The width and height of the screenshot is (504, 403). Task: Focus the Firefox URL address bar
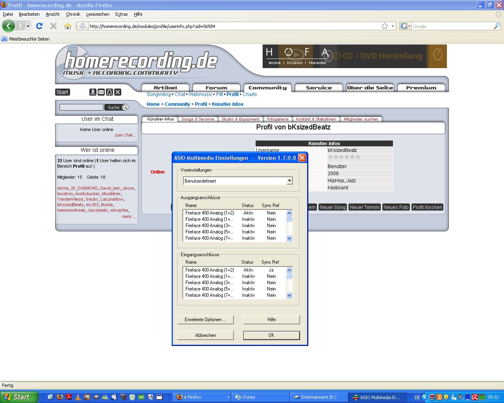(x=234, y=26)
